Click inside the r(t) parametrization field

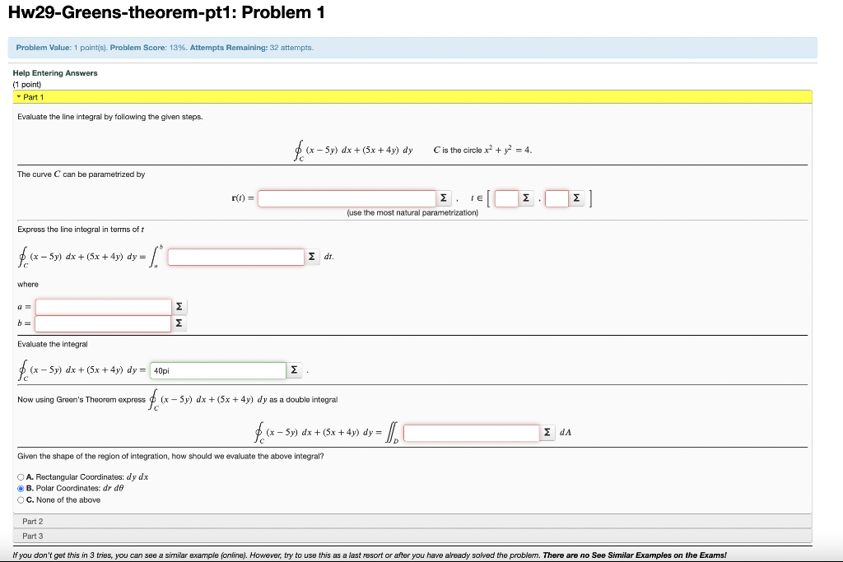(346, 197)
